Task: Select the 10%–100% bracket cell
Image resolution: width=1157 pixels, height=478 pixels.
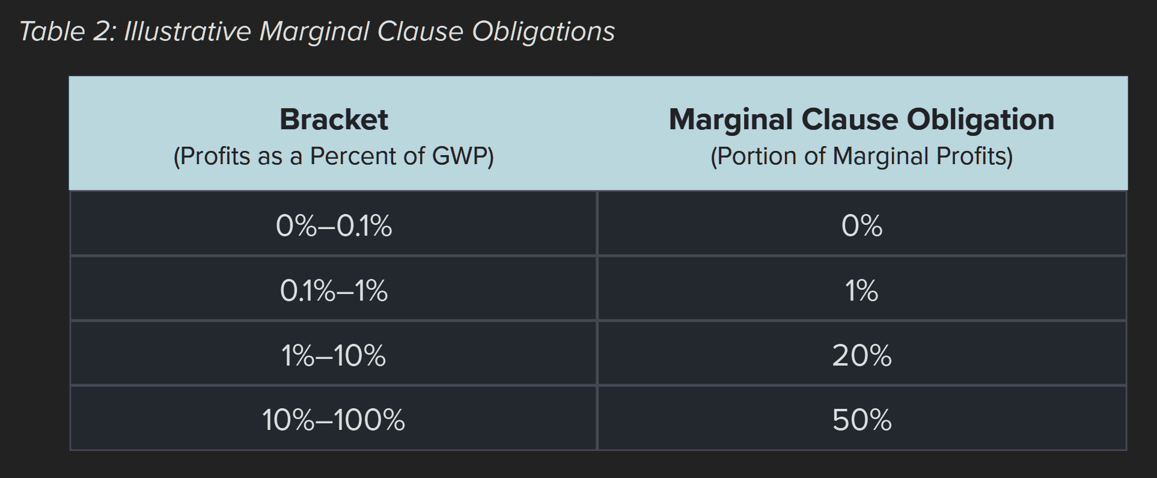Action: tap(334, 418)
